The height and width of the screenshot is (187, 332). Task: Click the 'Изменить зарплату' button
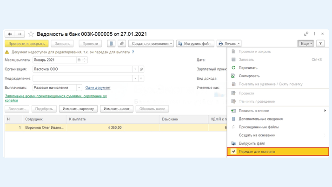pyautogui.click(x=78, y=109)
